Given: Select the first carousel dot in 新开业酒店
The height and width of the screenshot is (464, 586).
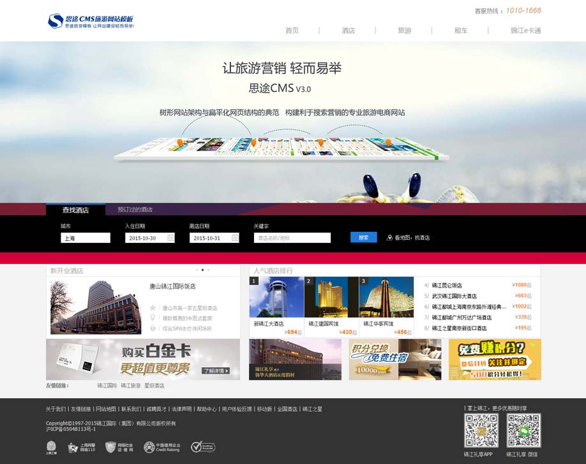Looking at the screenshot, I should click(x=197, y=270).
